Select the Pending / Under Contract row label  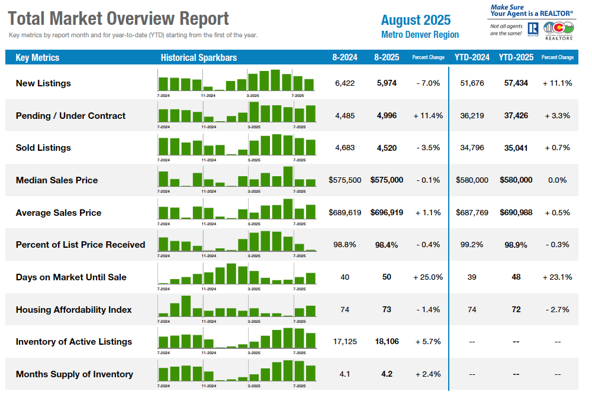tap(70, 116)
